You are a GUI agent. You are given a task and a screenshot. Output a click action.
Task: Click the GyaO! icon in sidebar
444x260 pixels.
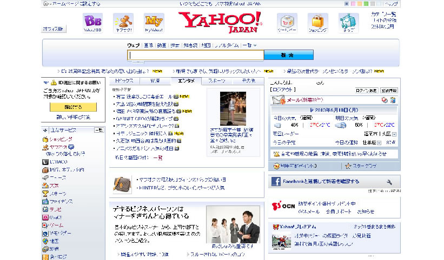pyautogui.click(x=45, y=217)
